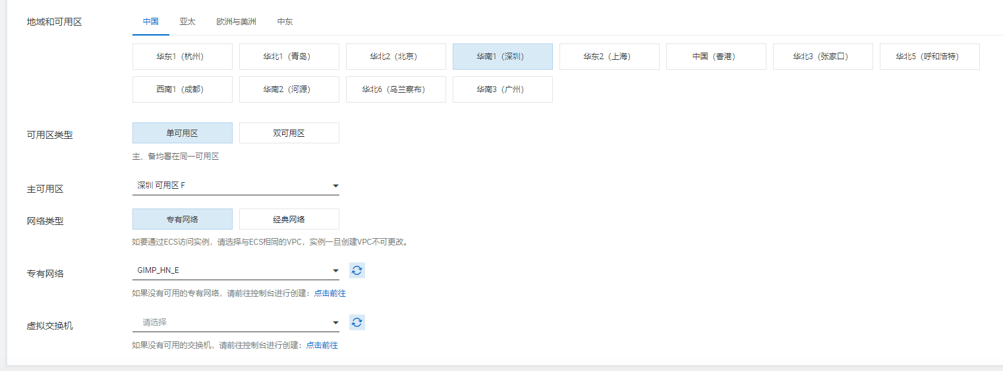Viewport: 1003px width, 371px height.
Task: Select region 华北1（青岛）
Action: click(289, 57)
